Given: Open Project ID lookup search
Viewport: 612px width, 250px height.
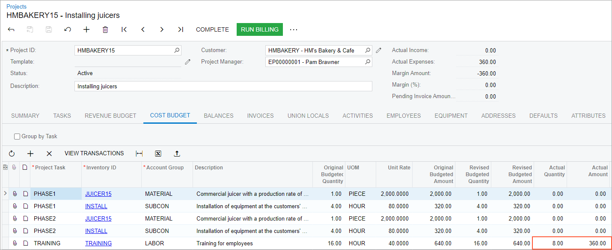Looking at the screenshot, I should (x=177, y=50).
